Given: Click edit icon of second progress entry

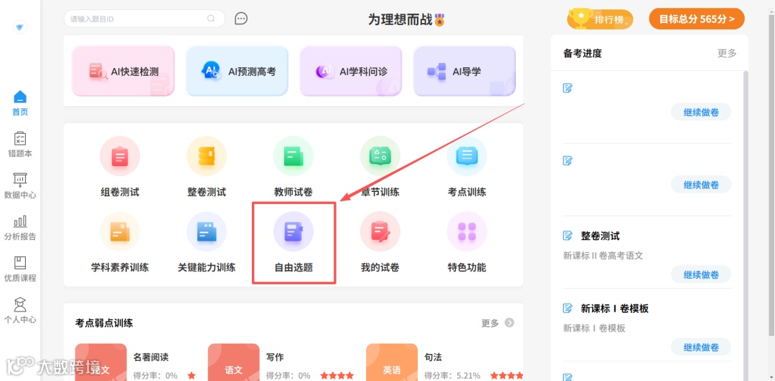Looking at the screenshot, I should click(568, 160).
